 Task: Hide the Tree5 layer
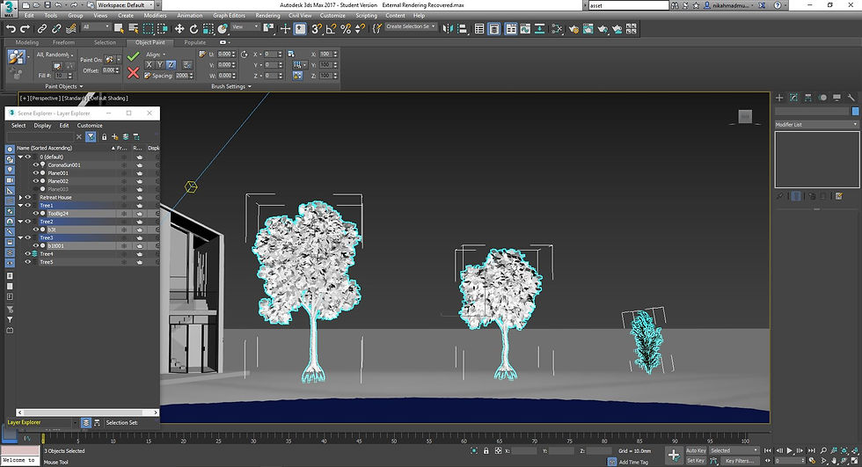point(28,262)
